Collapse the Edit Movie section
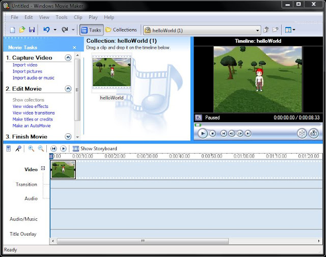The width and height of the screenshot is (326, 257). 68,89
